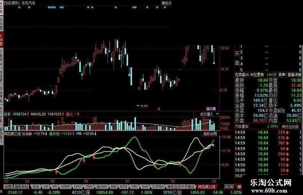The width and height of the screenshot is (303, 195).
Task: Click the 外盘 value 56.19万
Action: pos(260,120)
